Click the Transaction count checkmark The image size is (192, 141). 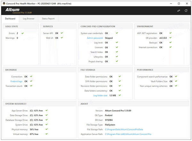coord(31,86)
